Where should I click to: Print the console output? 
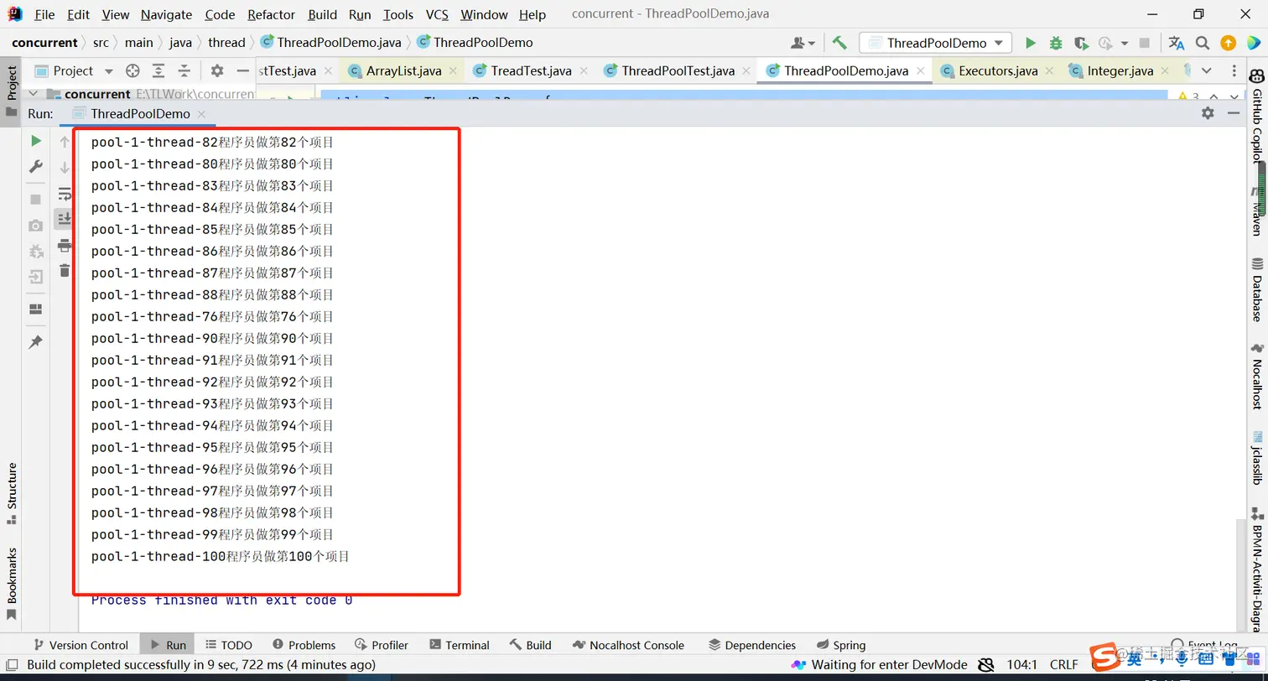(65, 245)
